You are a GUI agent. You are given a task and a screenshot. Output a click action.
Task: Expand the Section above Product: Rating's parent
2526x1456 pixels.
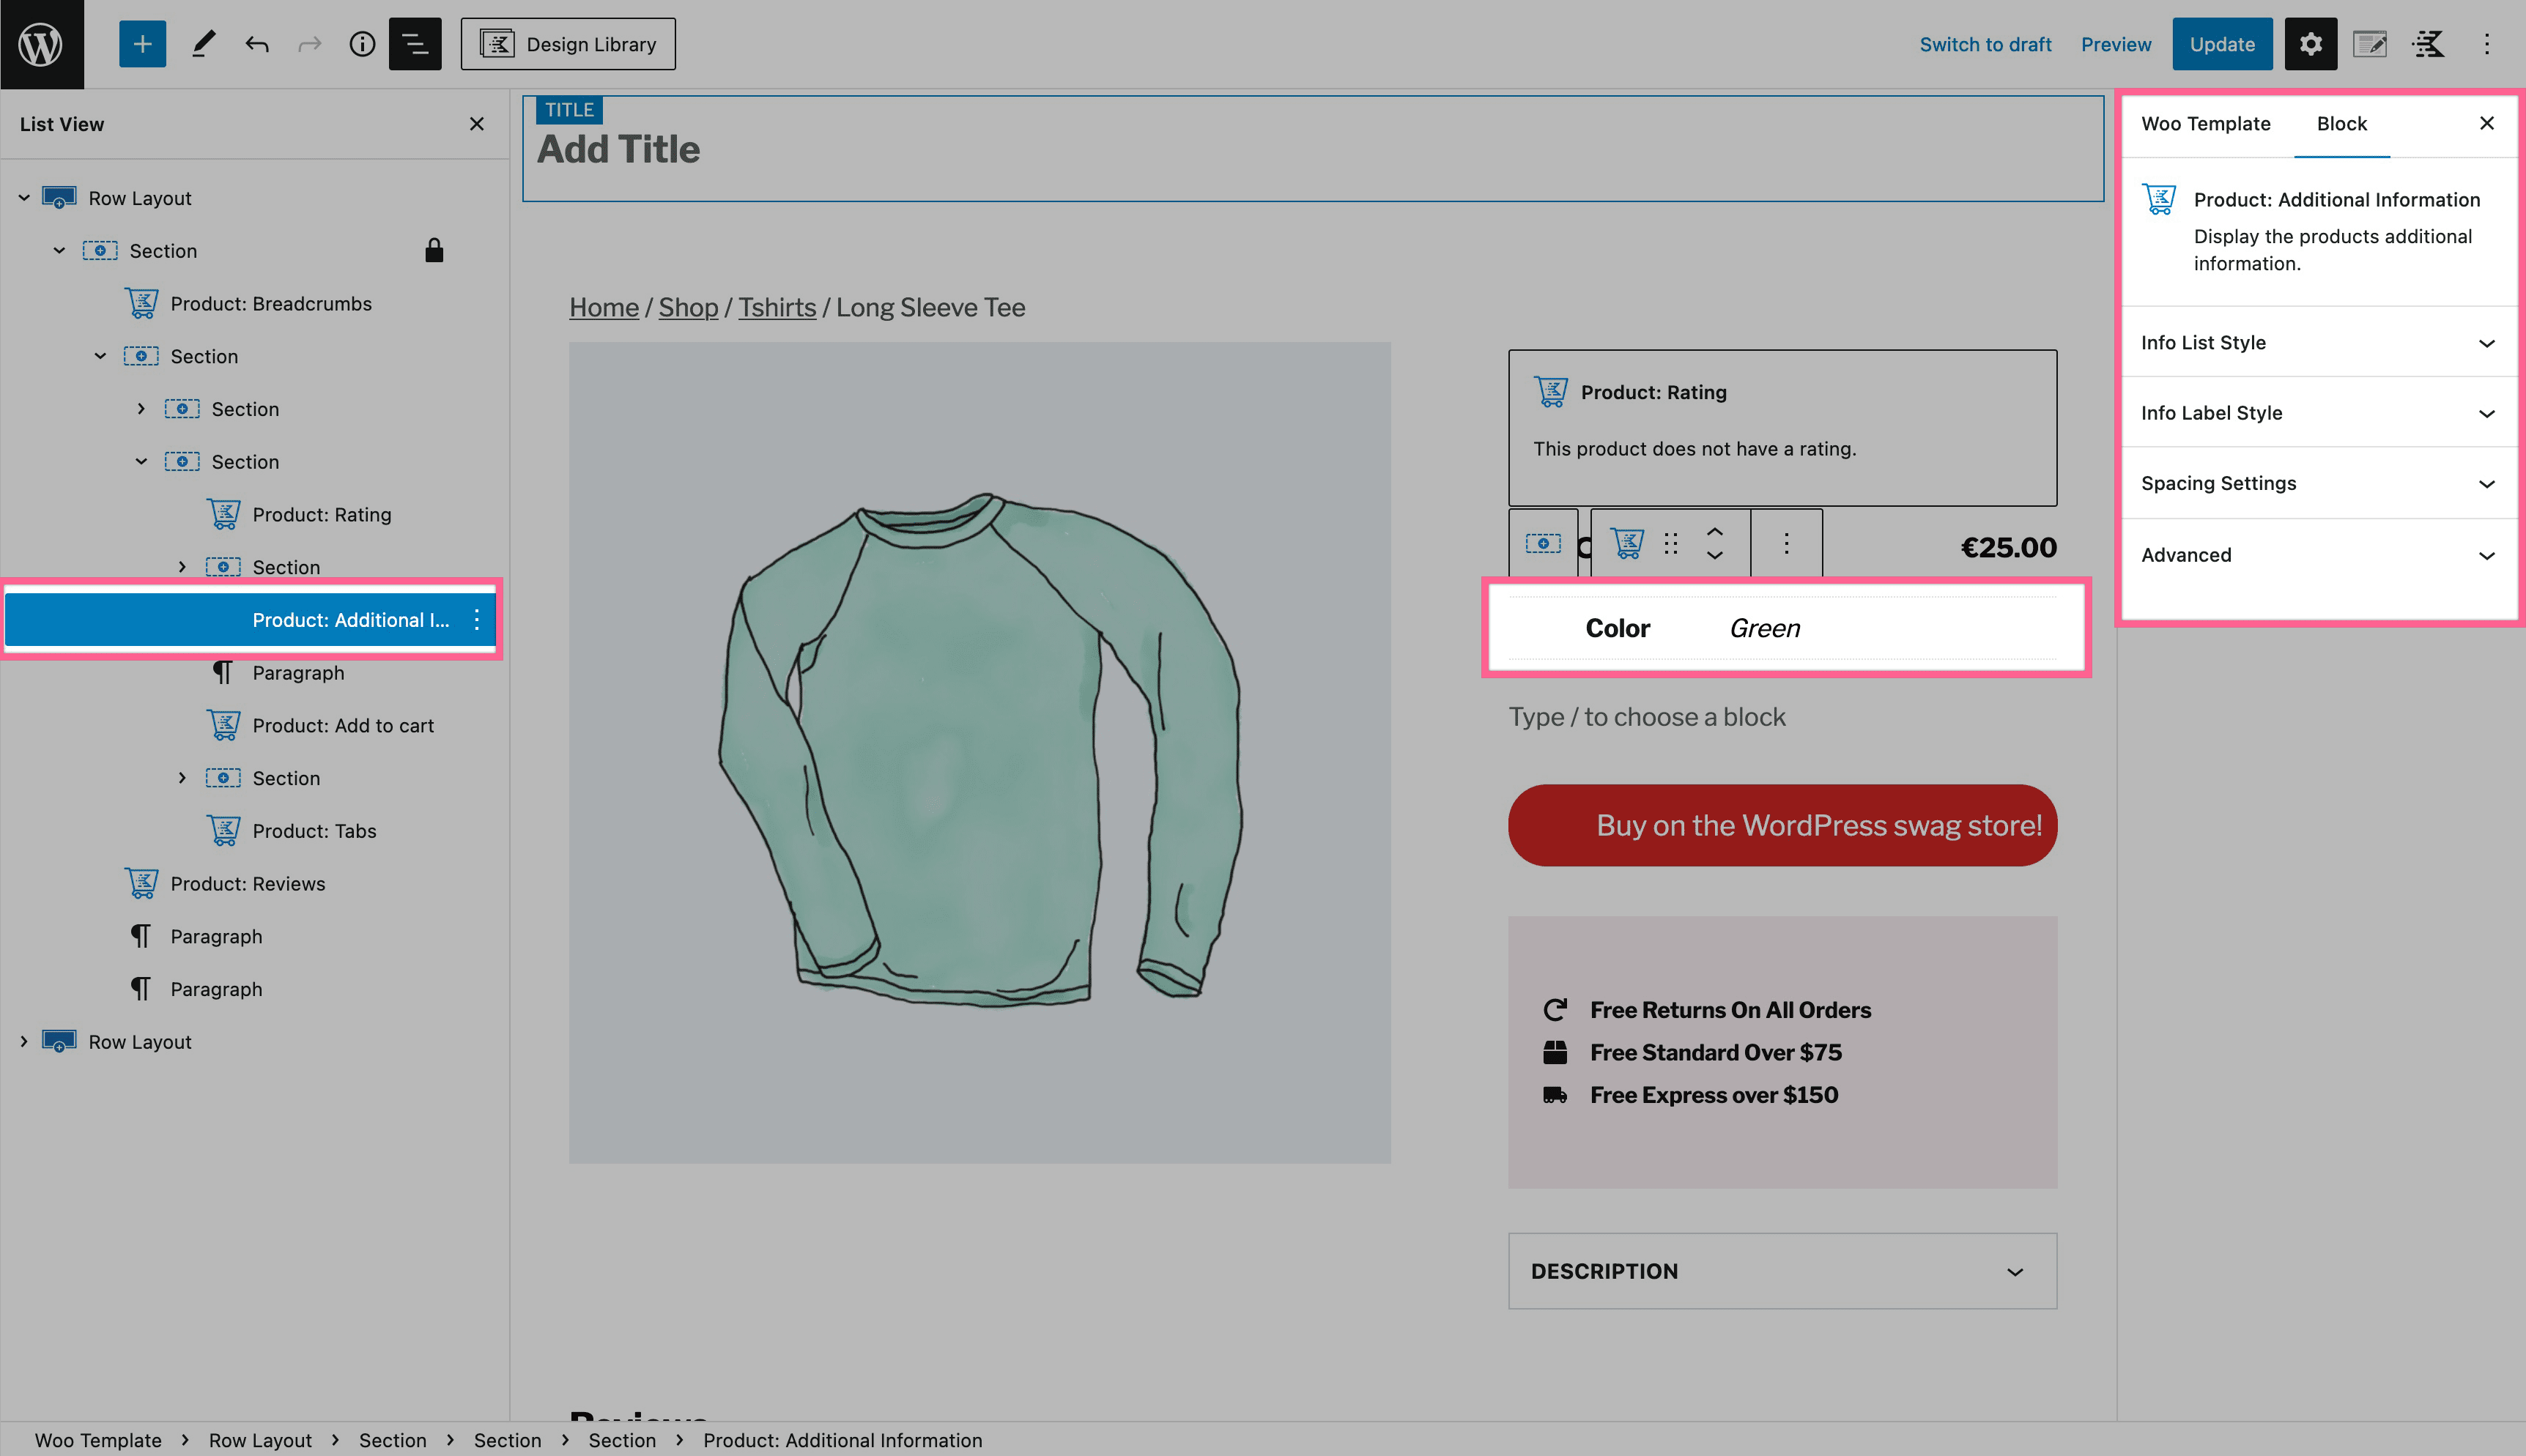pyautogui.click(x=141, y=409)
